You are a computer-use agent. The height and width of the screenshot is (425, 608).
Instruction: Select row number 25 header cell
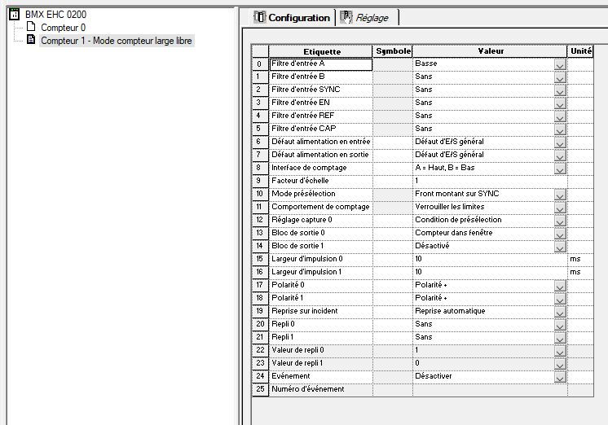click(x=259, y=389)
